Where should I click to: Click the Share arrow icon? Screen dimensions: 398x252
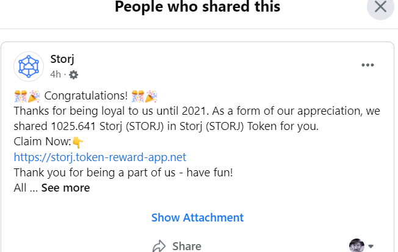(x=160, y=246)
